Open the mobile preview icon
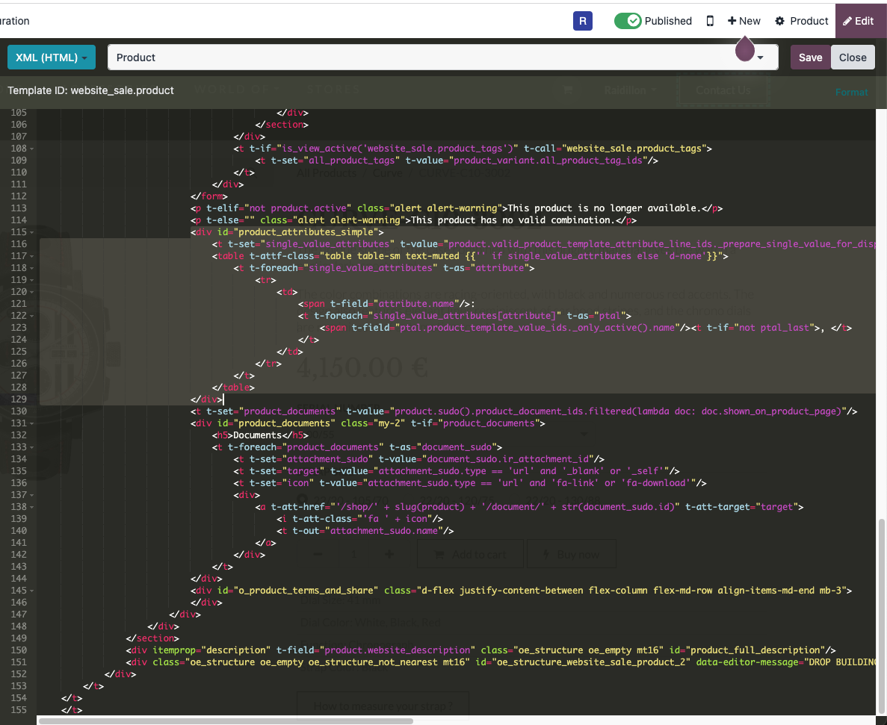The height and width of the screenshot is (725, 887). (710, 21)
